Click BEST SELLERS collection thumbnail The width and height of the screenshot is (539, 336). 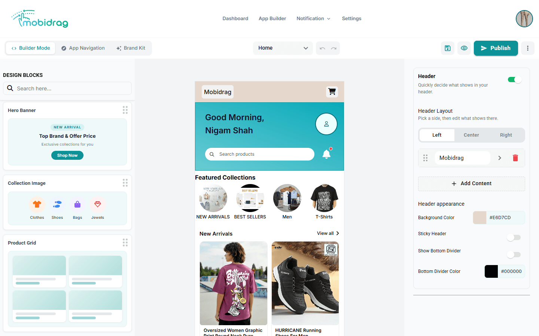pyautogui.click(x=250, y=198)
